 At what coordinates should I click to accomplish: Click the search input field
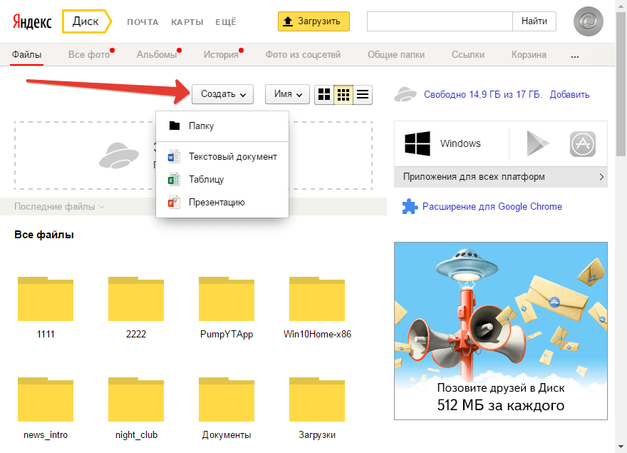pos(439,21)
